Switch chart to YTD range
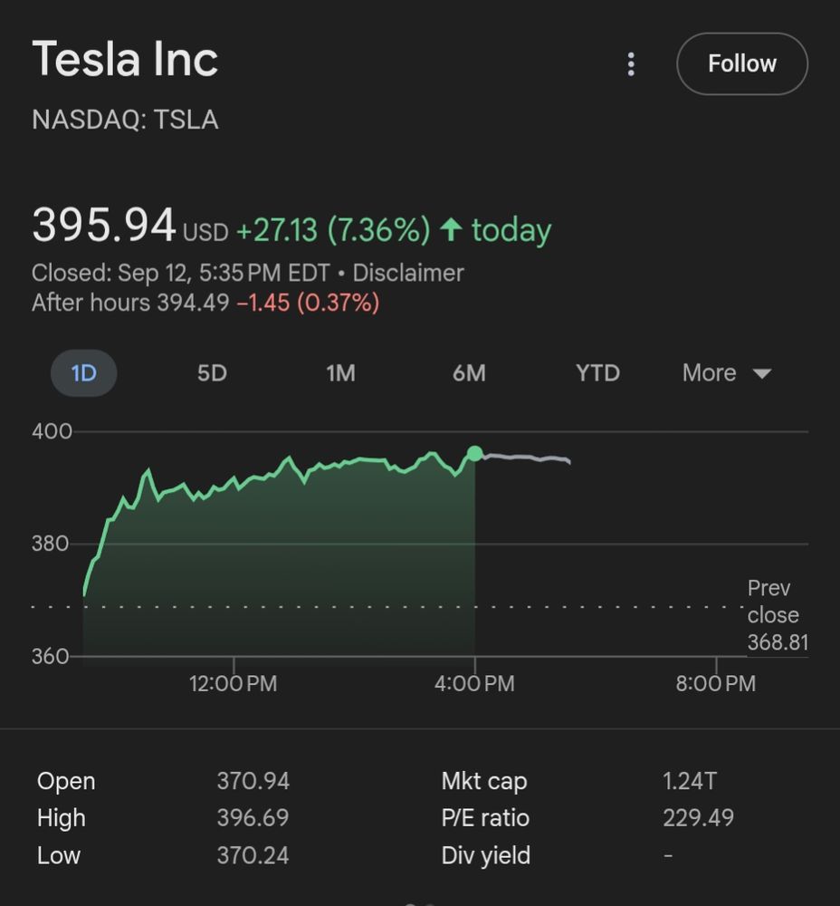Viewport: 840px width, 906px height. point(597,373)
